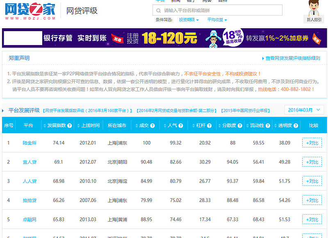Click 不表征平台安全性 warning text

click(202, 74)
